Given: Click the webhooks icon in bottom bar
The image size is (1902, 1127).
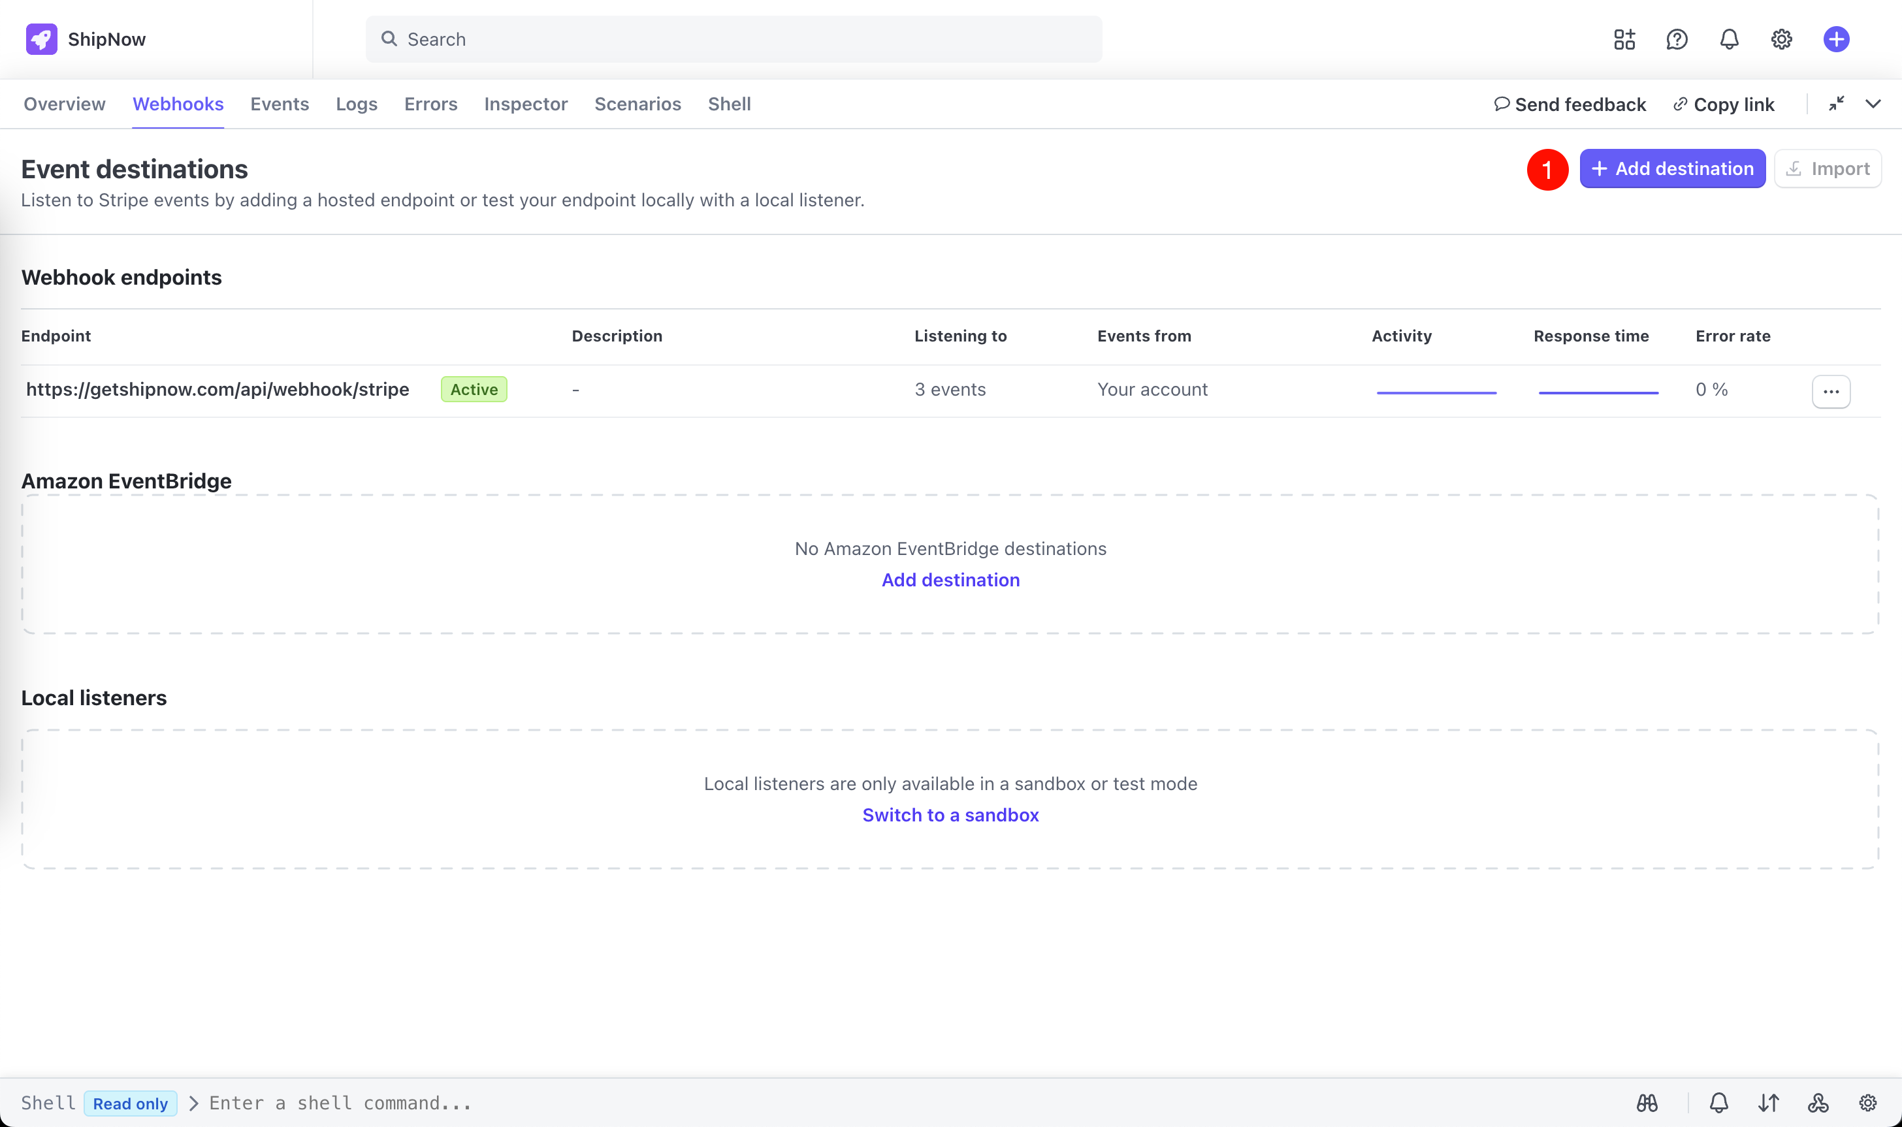Looking at the screenshot, I should click(1818, 1103).
